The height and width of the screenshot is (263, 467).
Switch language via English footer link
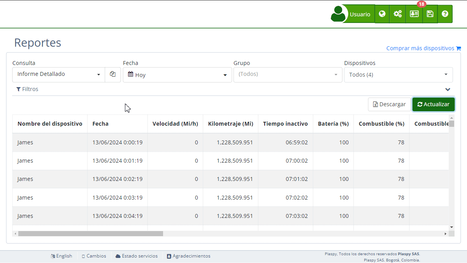point(61,256)
